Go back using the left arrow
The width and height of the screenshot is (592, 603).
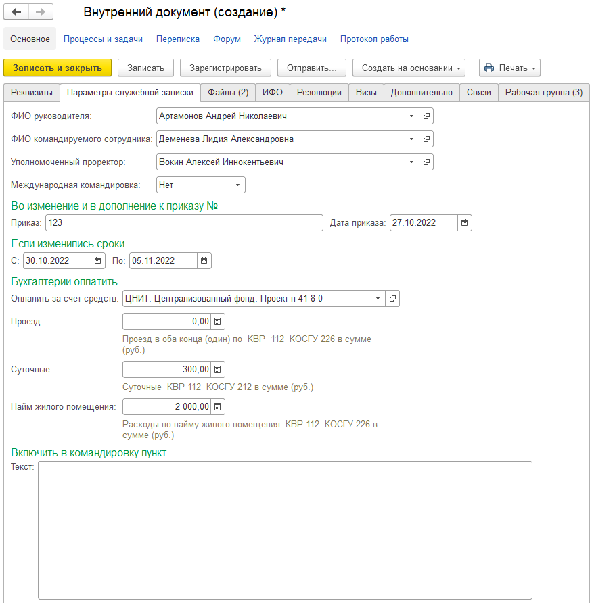coord(16,12)
